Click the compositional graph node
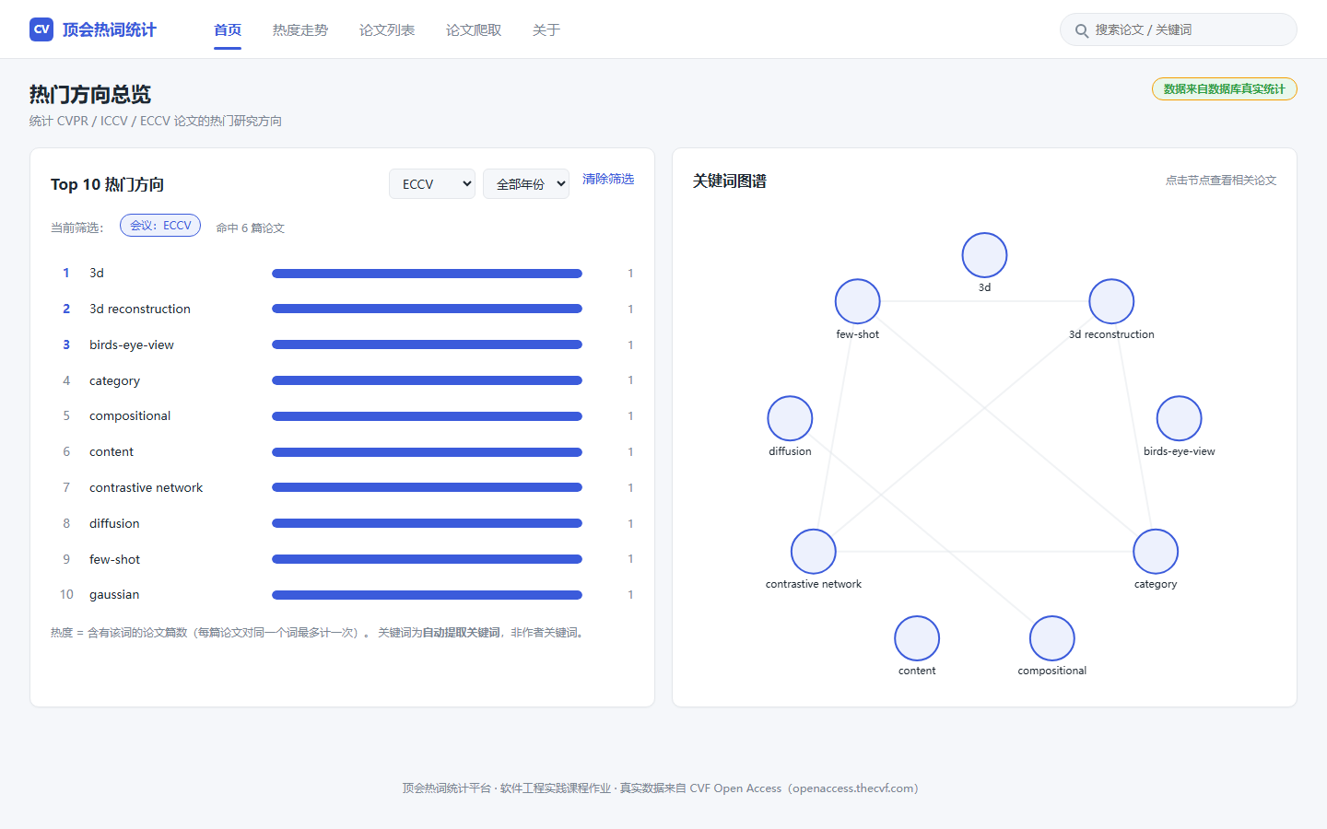The height and width of the screenshot is (829, 1327). tap(1051, 638)
